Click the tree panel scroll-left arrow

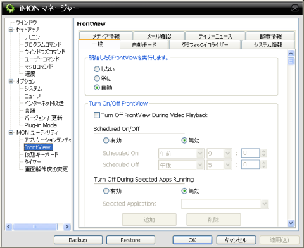click(x=8, y=226)
